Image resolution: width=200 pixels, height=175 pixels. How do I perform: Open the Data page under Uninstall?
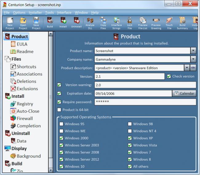[x=19, y=141]
